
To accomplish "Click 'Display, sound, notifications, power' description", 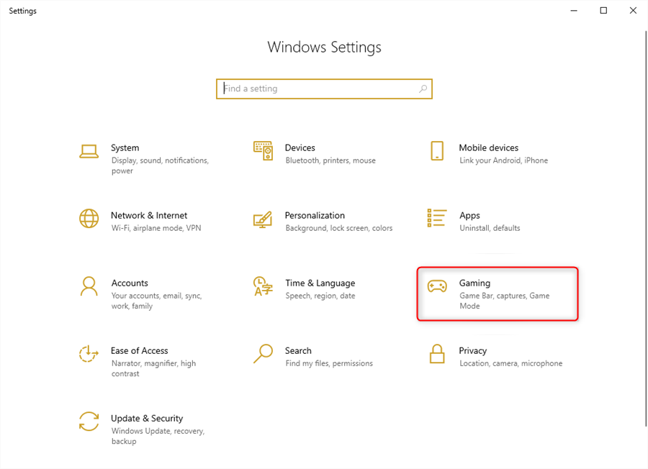I will [160, 165].
